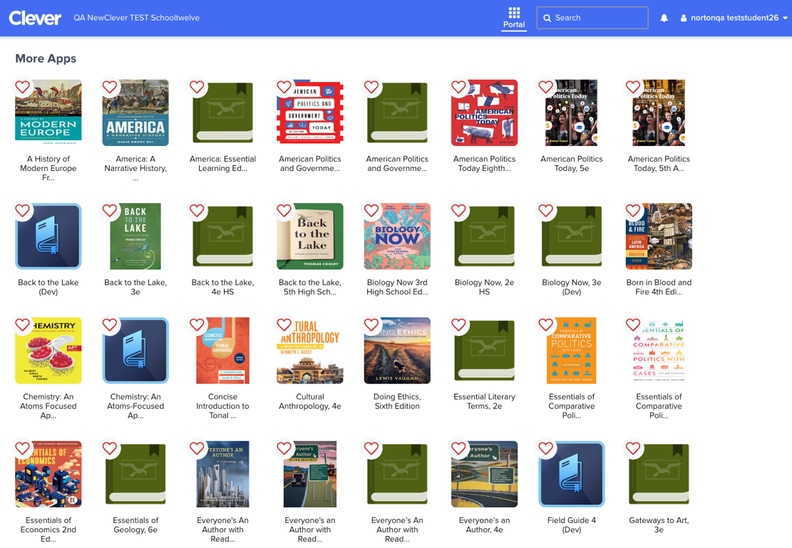
Task: Open Everyone's an Author, 4e cover
Action: [484, 475]
